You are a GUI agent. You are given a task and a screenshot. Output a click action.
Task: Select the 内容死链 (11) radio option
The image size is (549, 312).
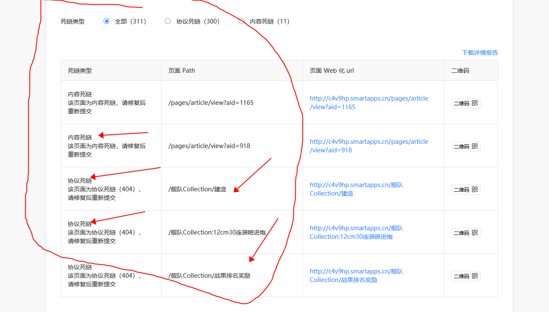(241, 21)
